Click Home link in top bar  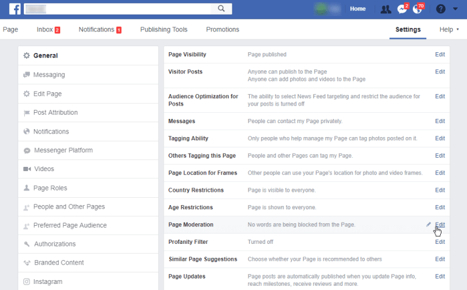point(358,9)
